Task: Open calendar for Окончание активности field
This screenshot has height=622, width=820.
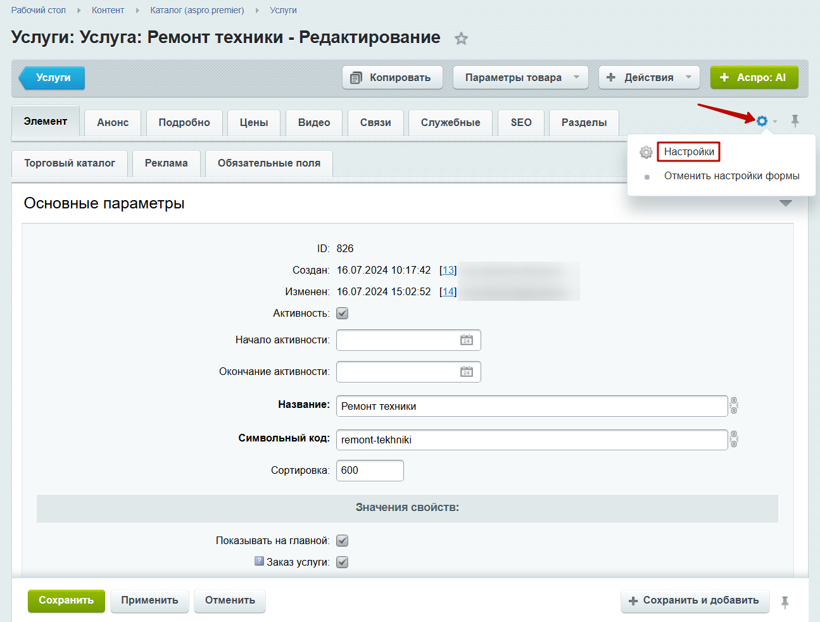Action: coord(466,372)
